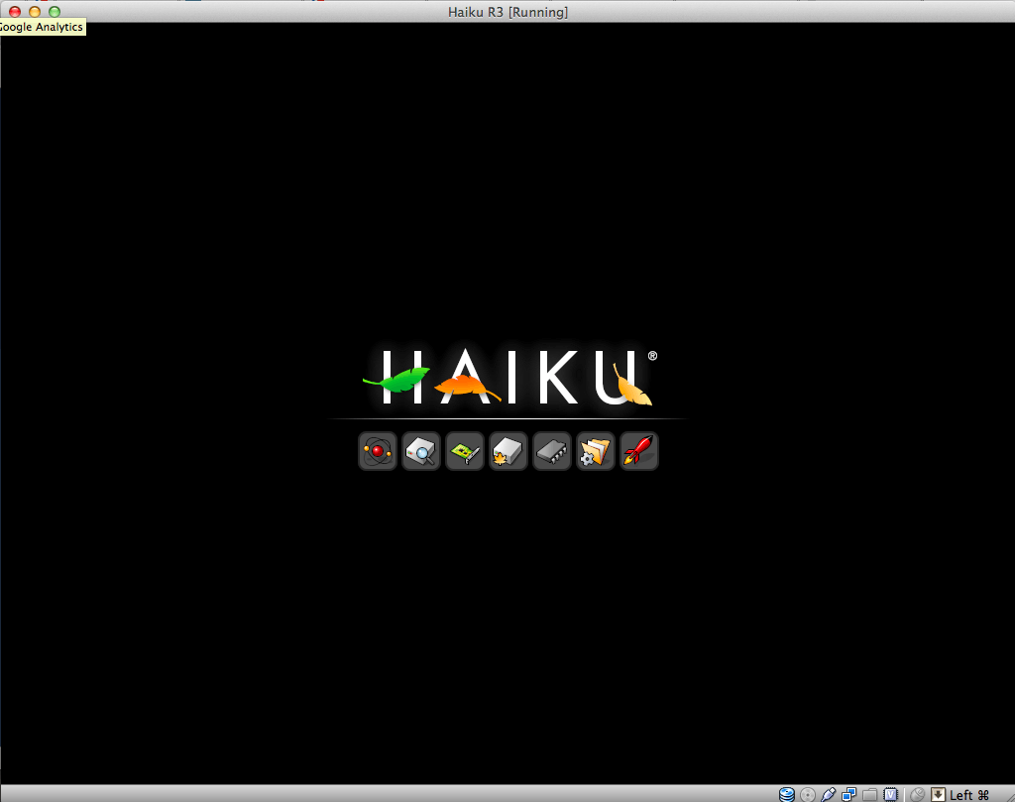This screenshot has height=802, width=1015.
Task: Click the keyboard capture arrow indicator
Action: [938, 794]
